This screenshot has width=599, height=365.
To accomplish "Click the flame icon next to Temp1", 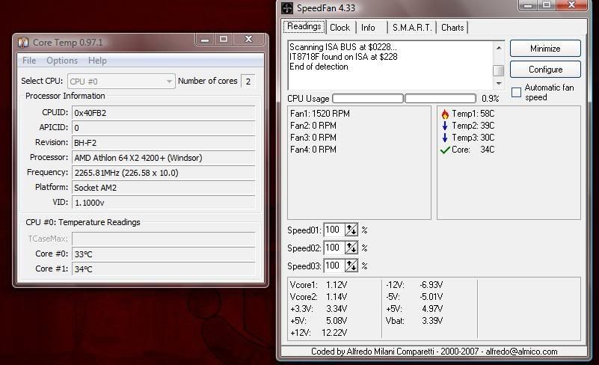I will (x=445, y=114).
